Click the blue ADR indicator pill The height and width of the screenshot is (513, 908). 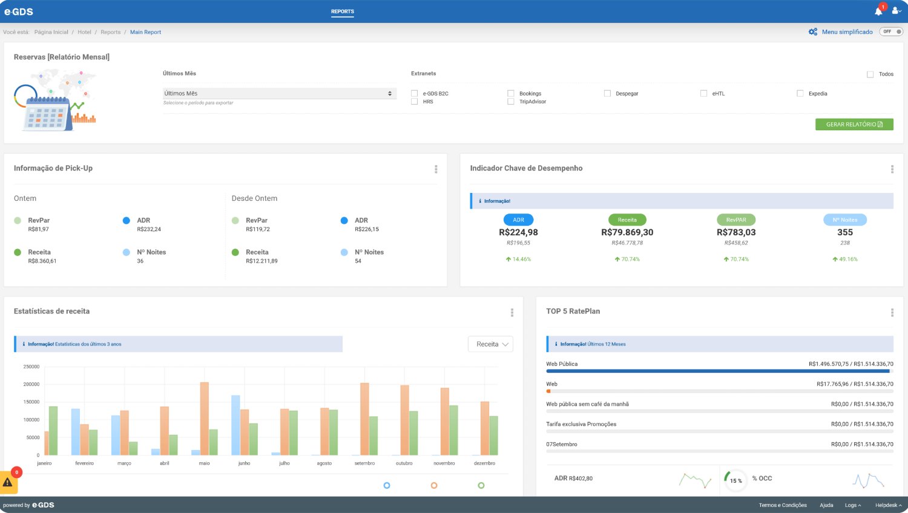[519, 220]
